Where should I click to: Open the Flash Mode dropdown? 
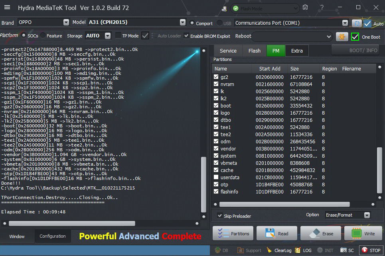[x=265, y=9]
